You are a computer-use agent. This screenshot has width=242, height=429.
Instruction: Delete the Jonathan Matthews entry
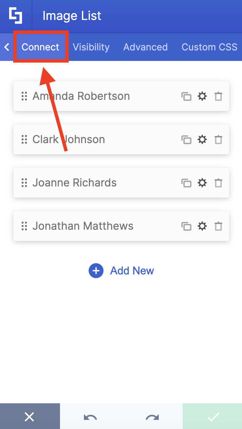(x=218, y=226)
